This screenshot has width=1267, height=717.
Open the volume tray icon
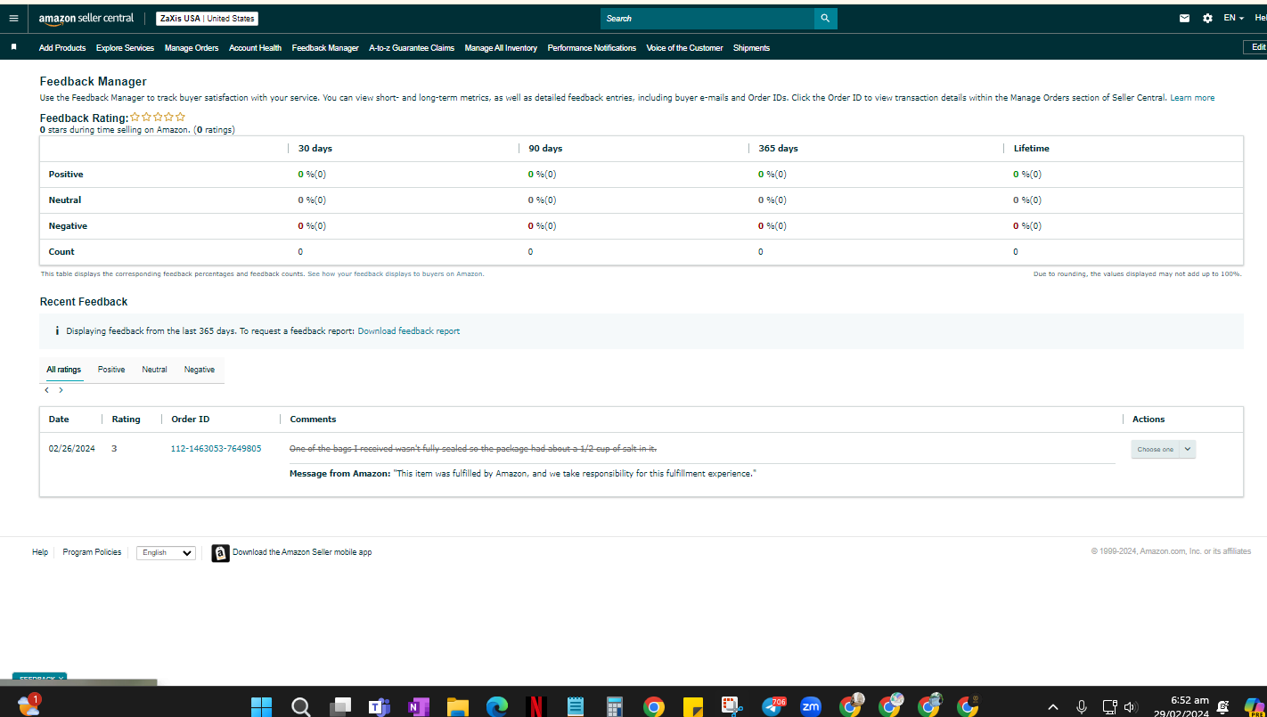click(x=1131, y=707)
